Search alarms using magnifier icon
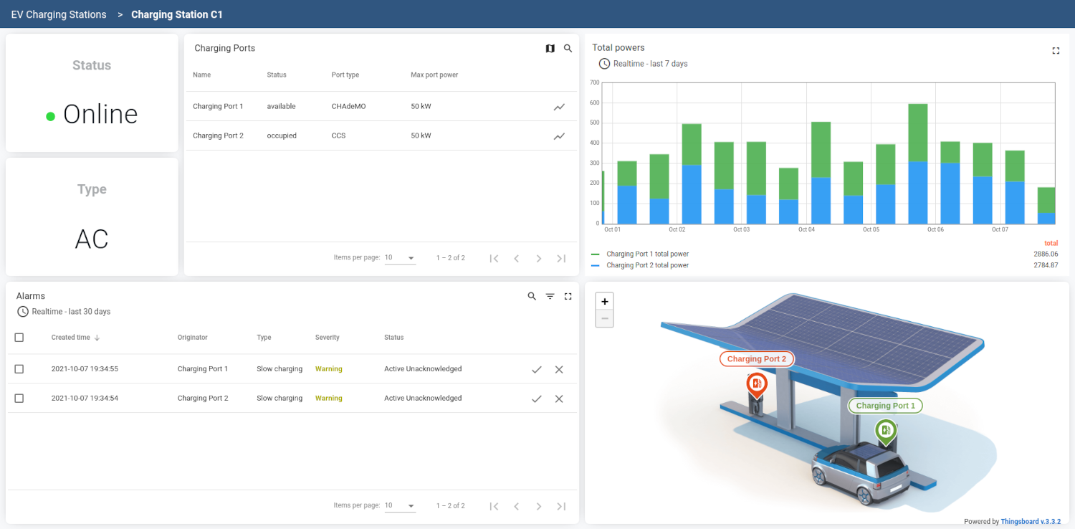1075x529 pixels. click(x=532, y=296)
